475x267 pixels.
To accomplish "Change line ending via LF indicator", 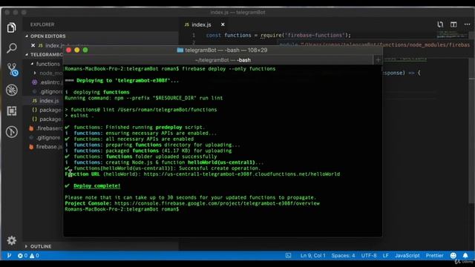I will [385, 256].
